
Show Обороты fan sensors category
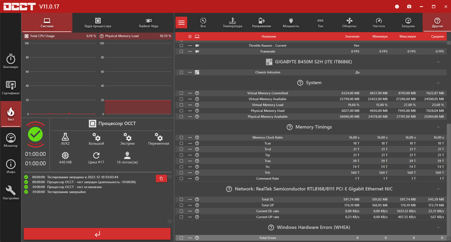click(x=349, y=23)
